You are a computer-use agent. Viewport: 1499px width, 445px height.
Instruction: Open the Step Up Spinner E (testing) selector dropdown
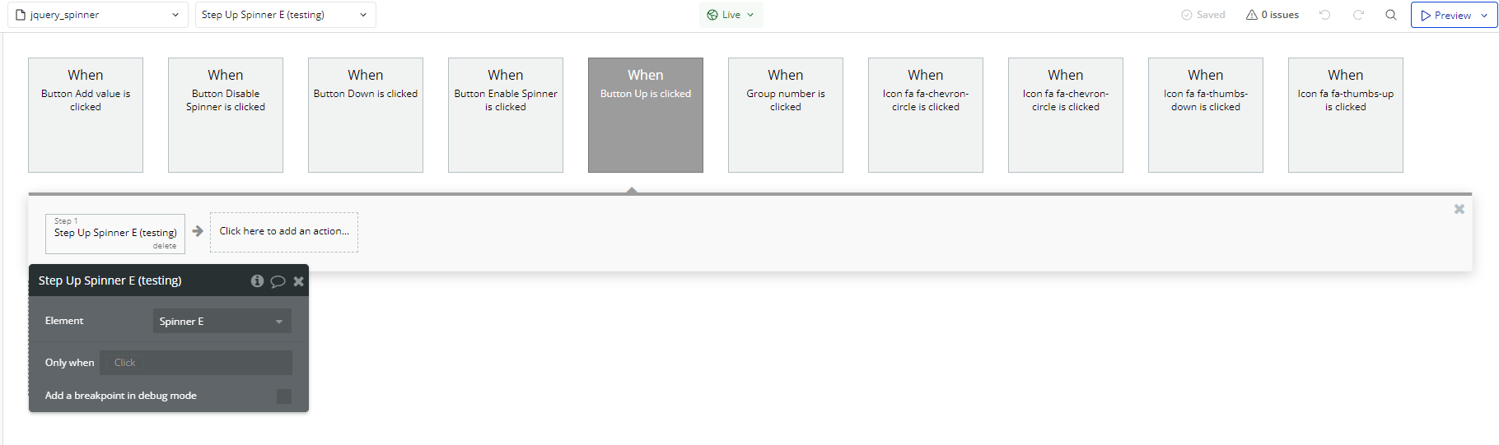pyautogui.click(x=285, y=15)
